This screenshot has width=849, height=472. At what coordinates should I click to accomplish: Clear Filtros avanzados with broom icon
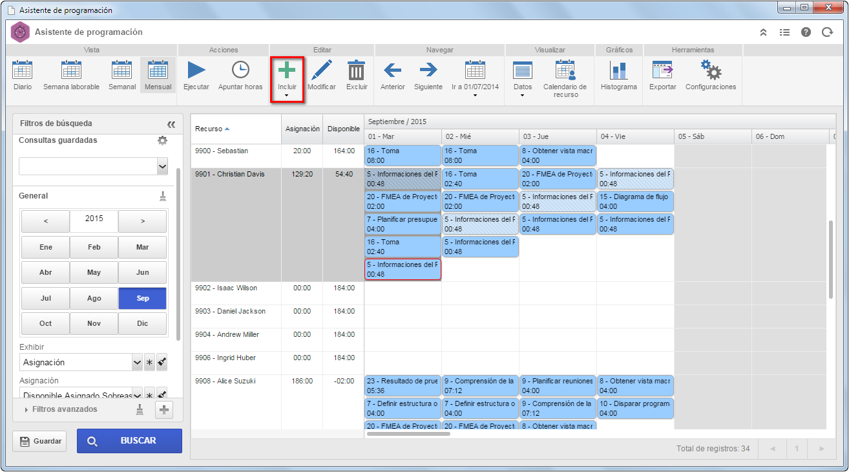140,409
